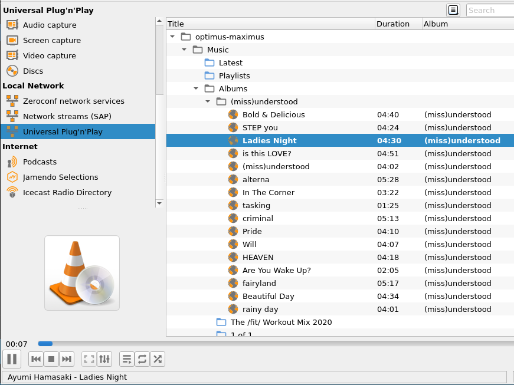This screenshot has width=514, height=385.
Task: Toggle the loop/repeat mode
Action: 142,358
